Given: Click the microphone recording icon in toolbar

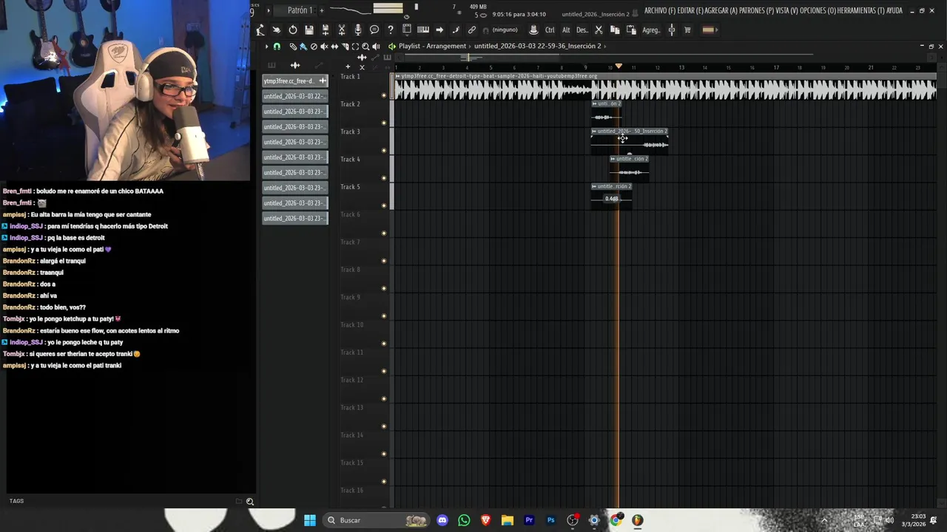Looking at the screenshot, I should click(x=358, y=30).
